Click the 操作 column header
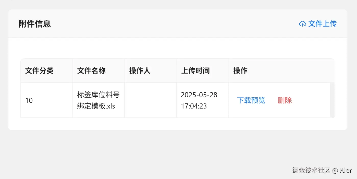This screenshot has width=357, height=179. coord(240,71)
